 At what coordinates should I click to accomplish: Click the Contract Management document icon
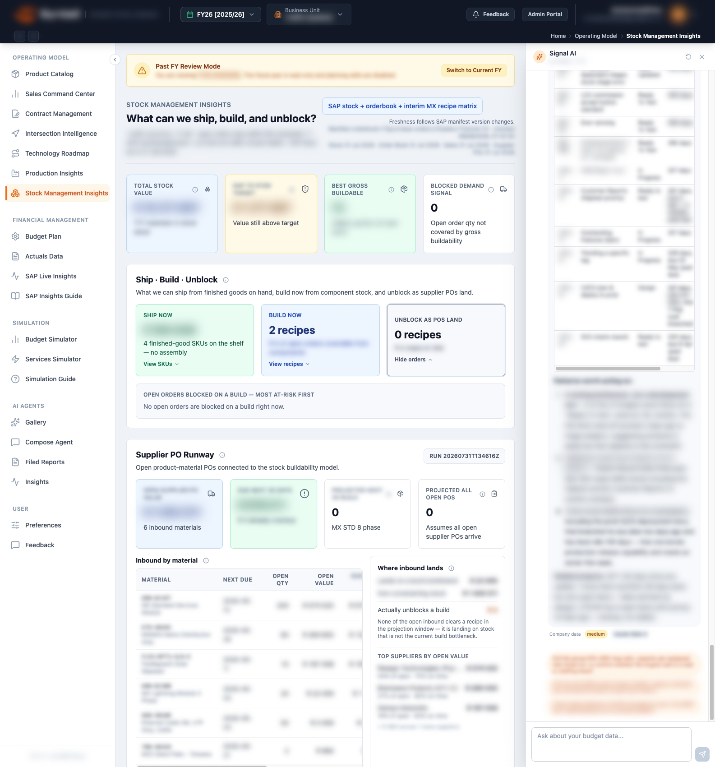[x=15, y=114]
